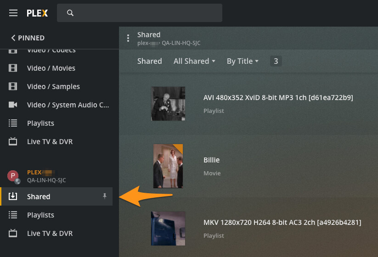
Task: Open the Billie title link
Action: (211, 160)
